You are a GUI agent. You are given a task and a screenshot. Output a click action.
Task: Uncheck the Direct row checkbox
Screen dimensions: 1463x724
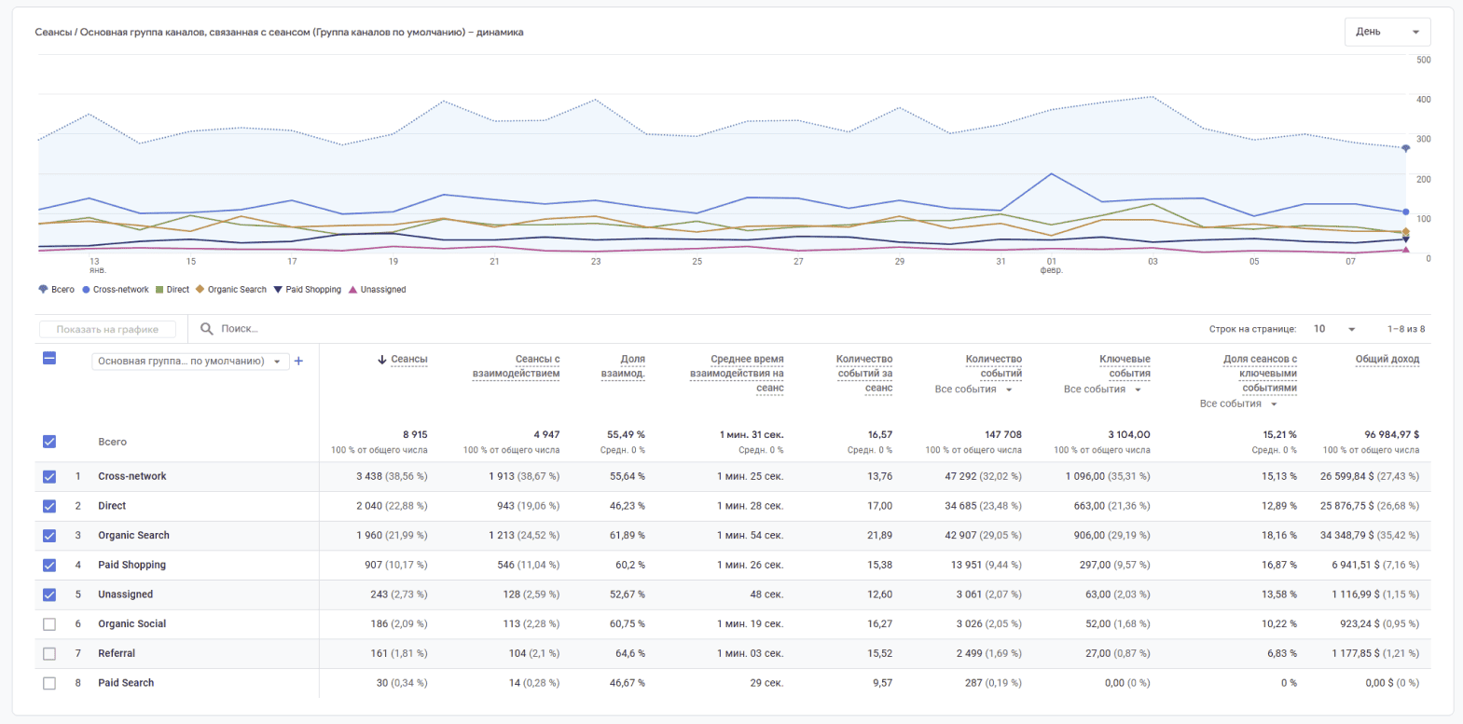(x=49, y=506)
